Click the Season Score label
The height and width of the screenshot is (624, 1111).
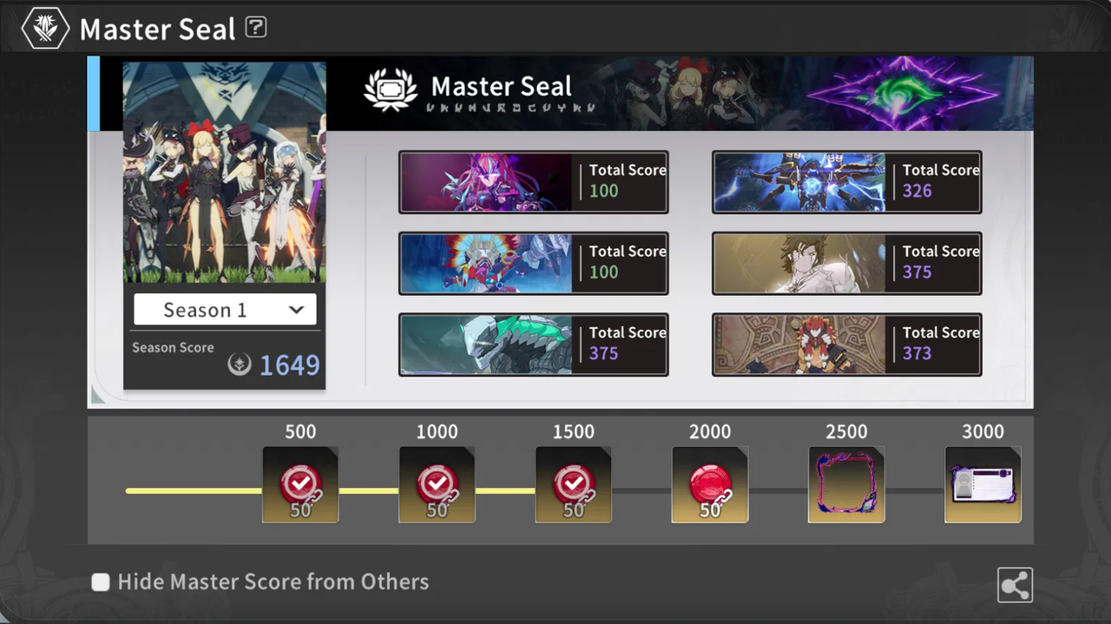tap(173, 347)
